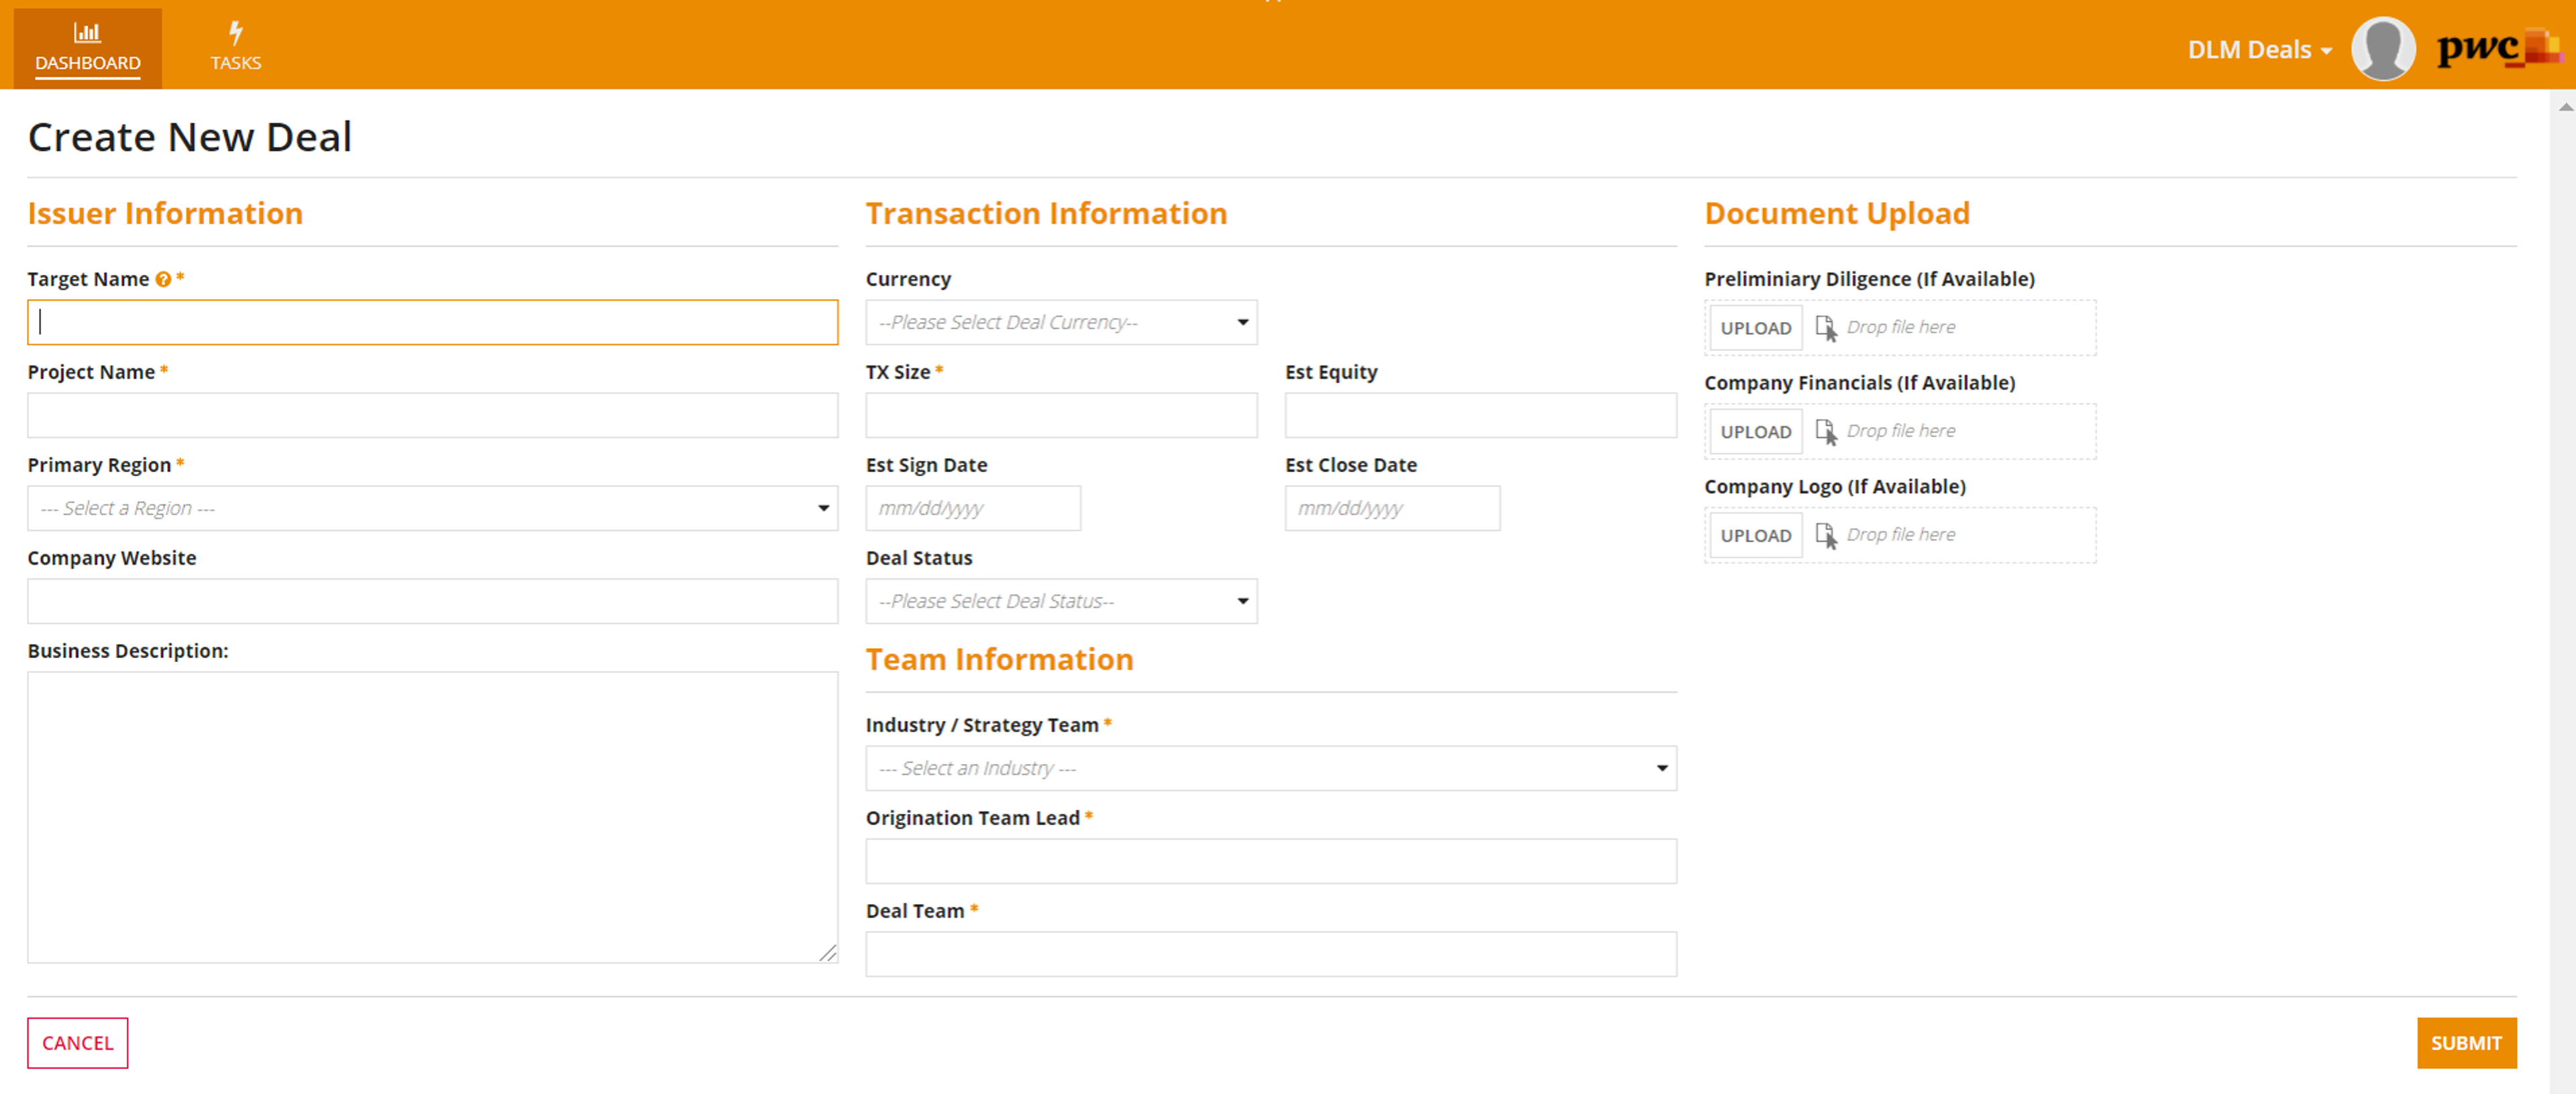
Task: Expand the Deal Status dropdown
Action: (1061, 601)
